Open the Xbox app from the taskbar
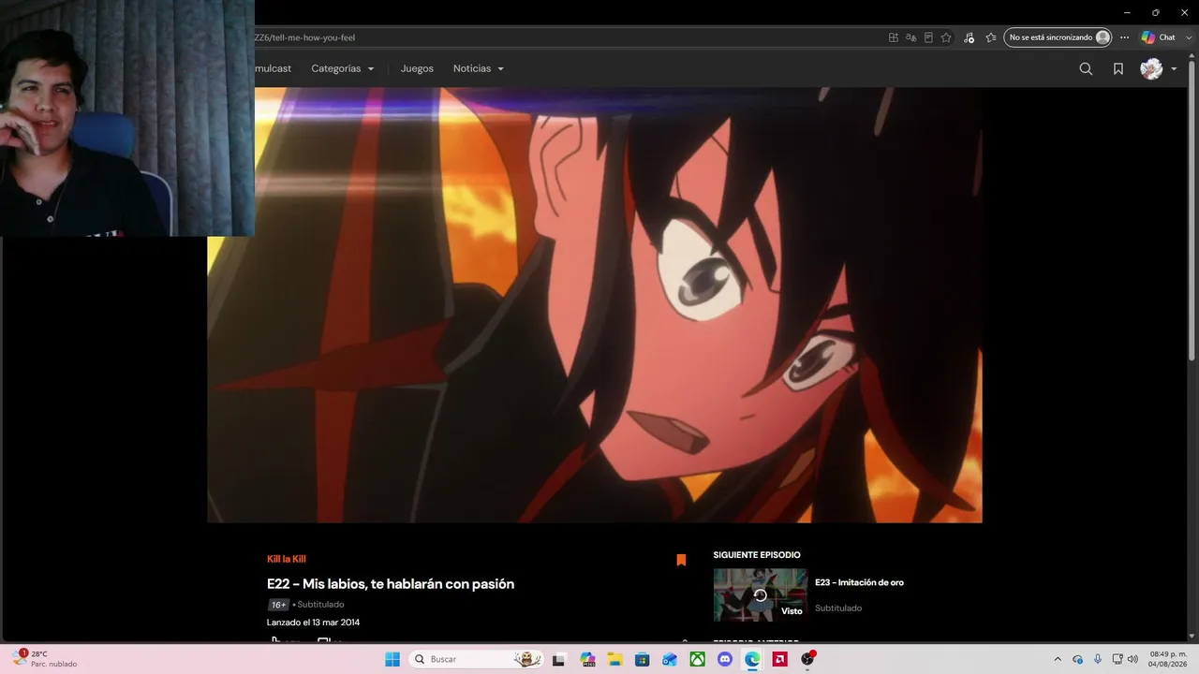 698,659
